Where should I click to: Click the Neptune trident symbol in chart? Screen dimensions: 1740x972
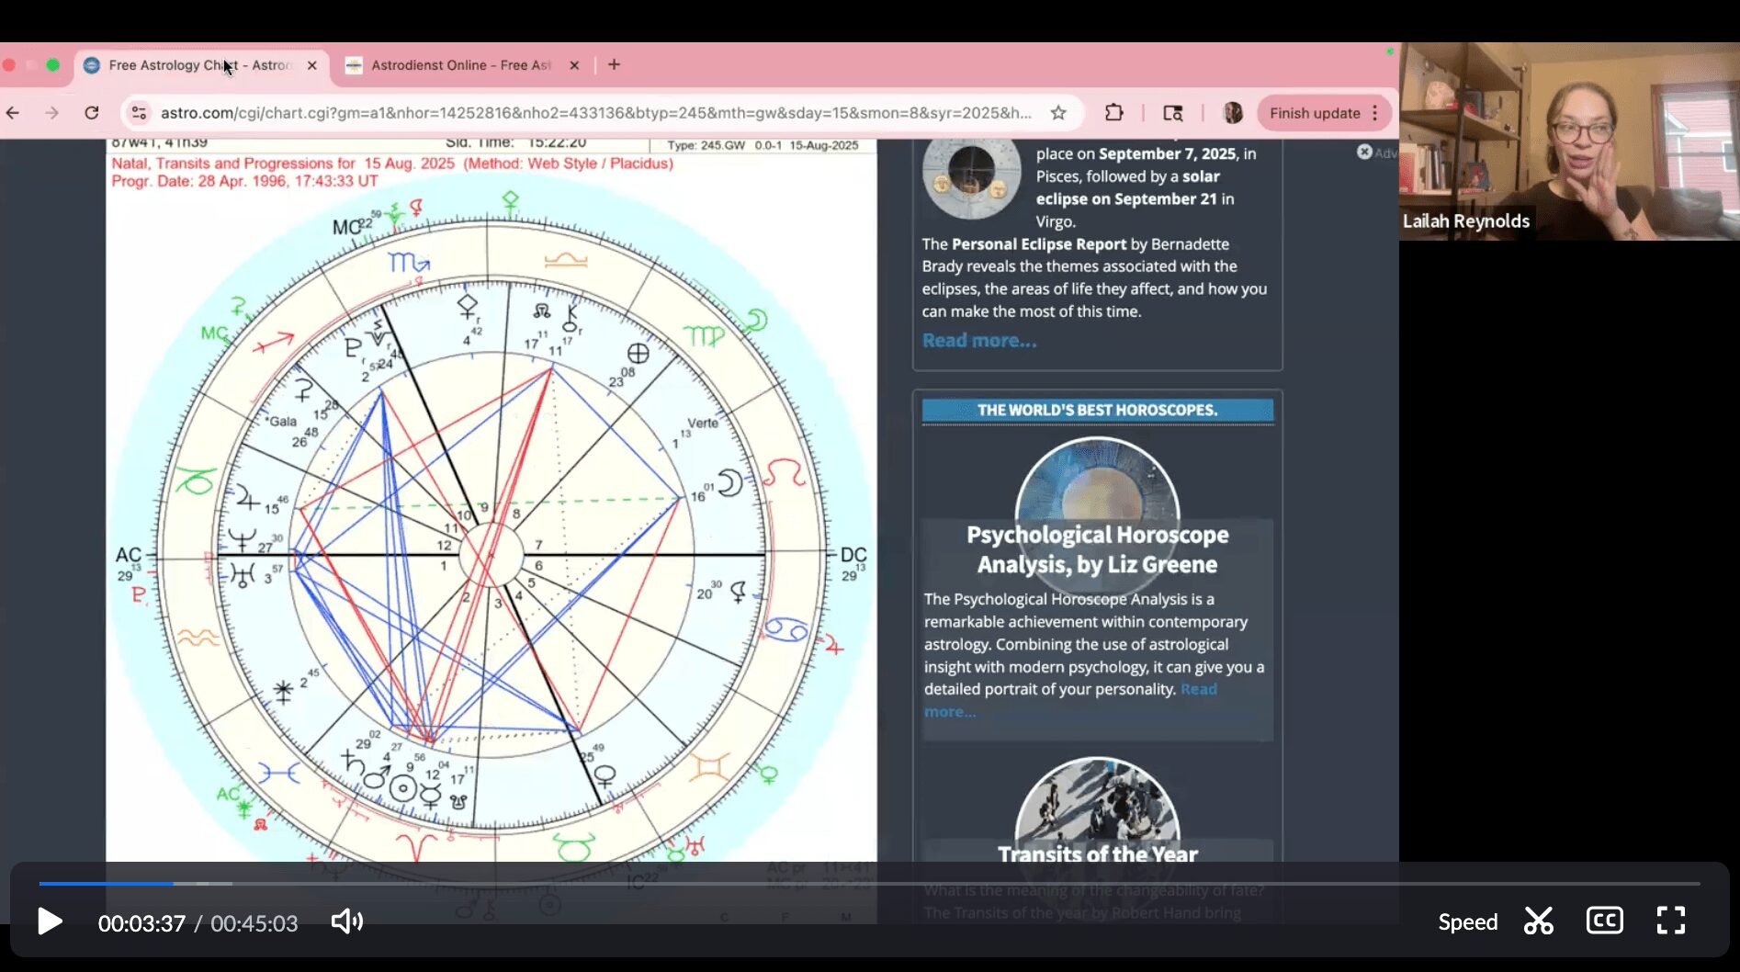coord(242,540)
